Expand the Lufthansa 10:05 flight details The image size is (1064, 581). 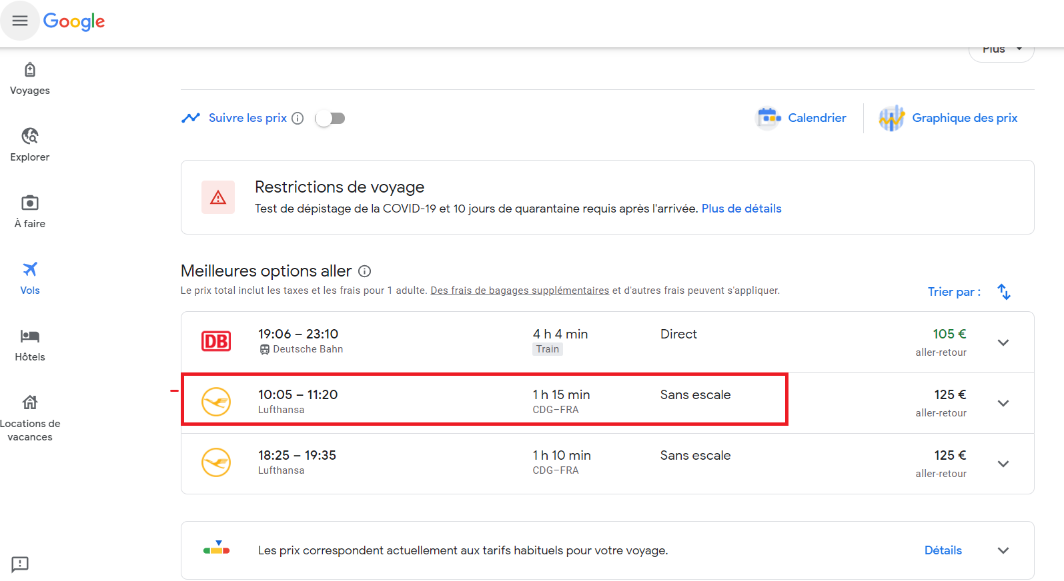tap(1003, 403)
